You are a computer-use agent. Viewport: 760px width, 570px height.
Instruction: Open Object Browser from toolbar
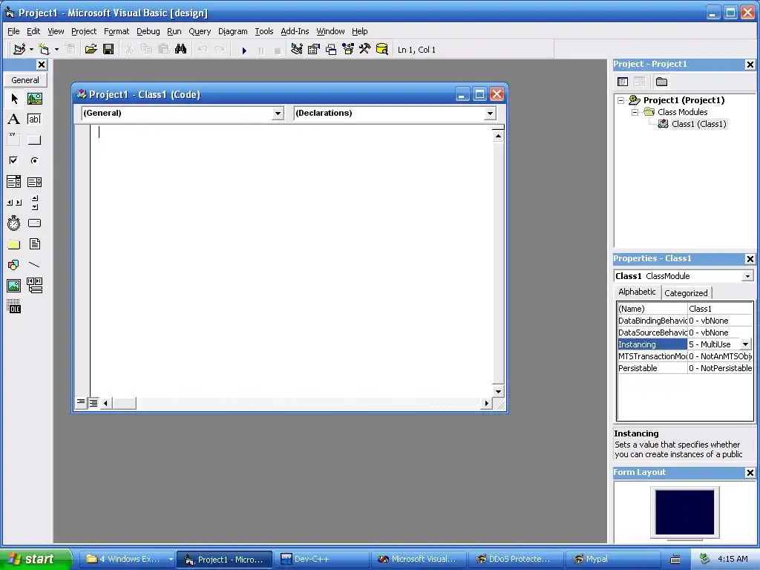click(x=348, y=49)
